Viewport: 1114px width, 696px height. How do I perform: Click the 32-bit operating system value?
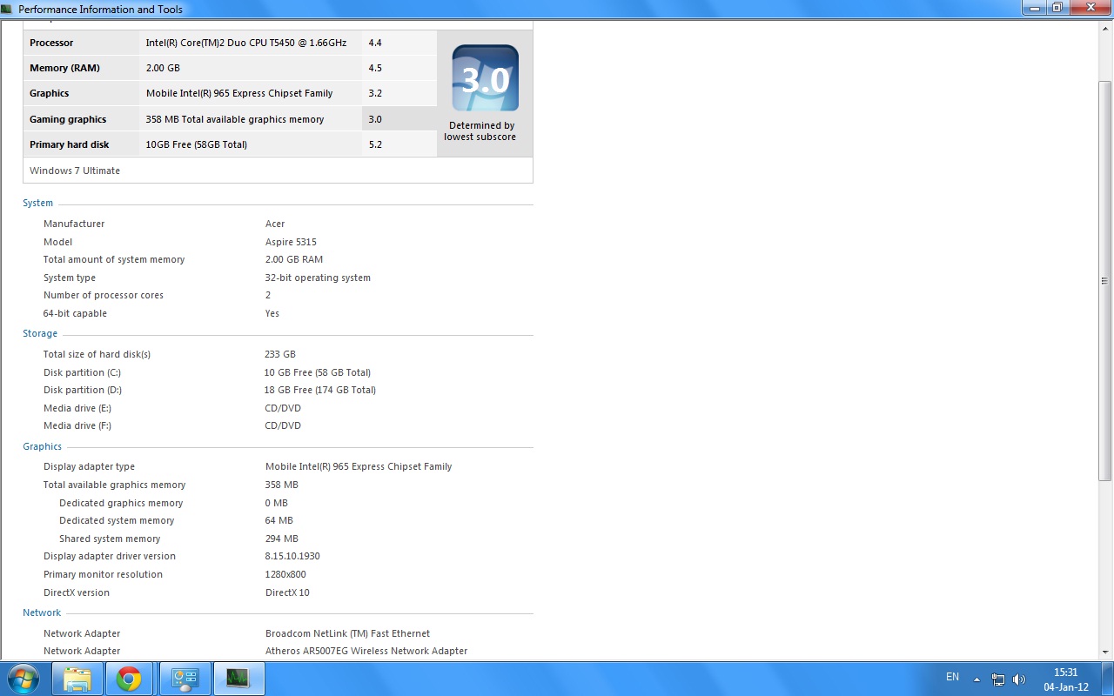pyautogui.click(x=318, y=278)
